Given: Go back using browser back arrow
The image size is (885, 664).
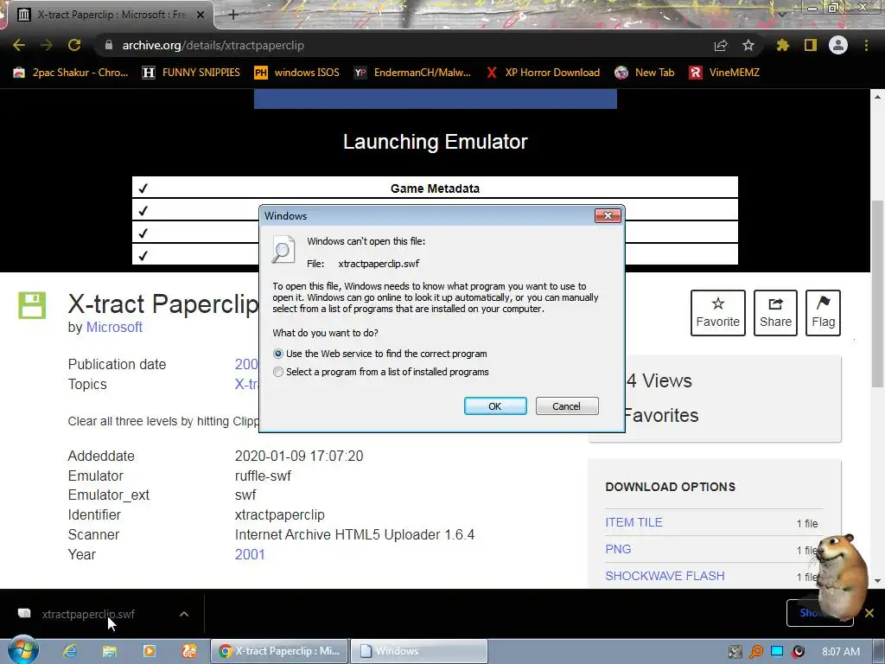Looking at the screenshot, I should 19,45.
